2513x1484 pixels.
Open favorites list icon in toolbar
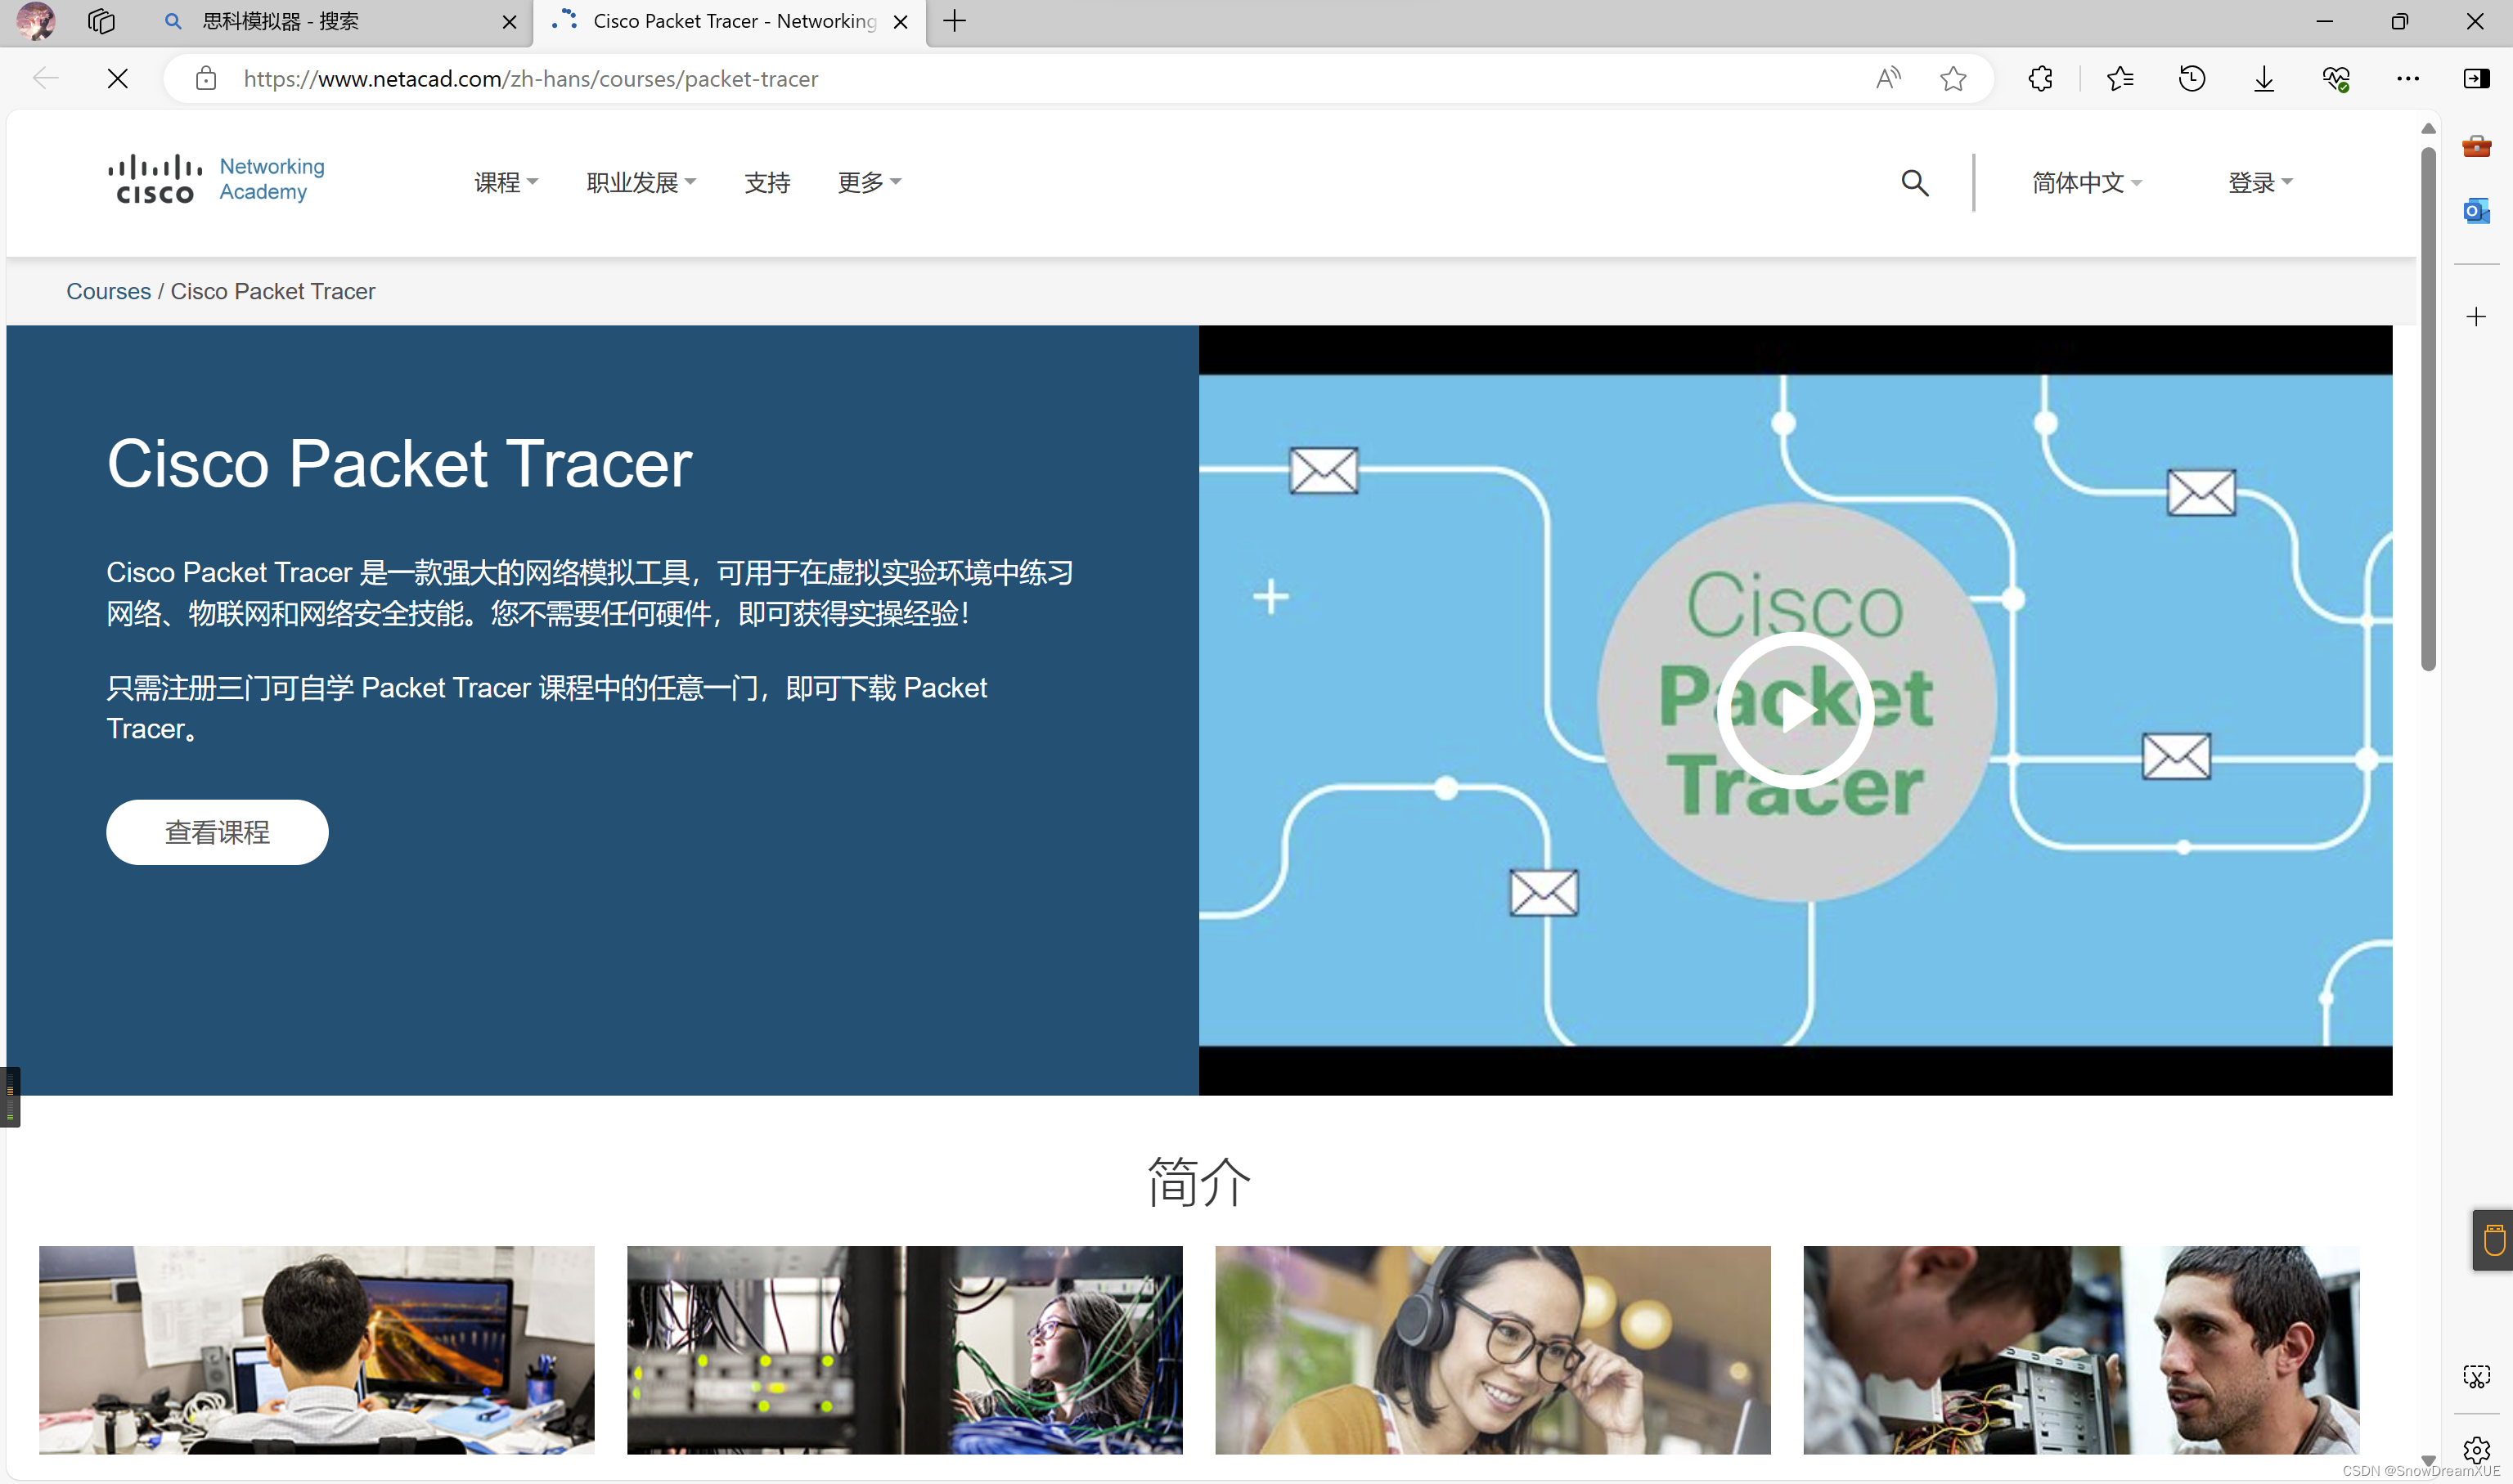click(x=2119, y=78)
